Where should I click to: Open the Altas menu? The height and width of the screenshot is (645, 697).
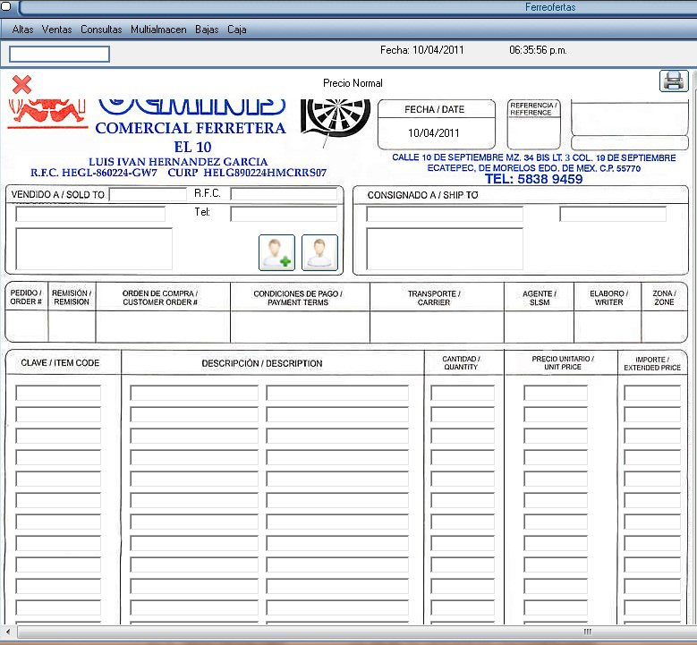pos(23,30)
